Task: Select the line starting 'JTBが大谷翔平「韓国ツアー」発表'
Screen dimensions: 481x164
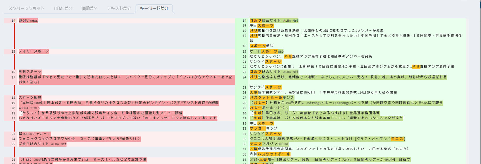Action: point(330,160)
